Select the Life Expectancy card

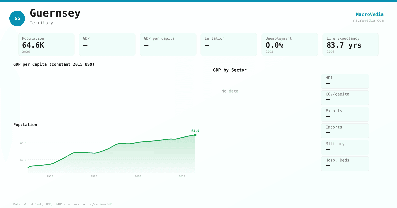pyautogui.click(x=351, y=45)
